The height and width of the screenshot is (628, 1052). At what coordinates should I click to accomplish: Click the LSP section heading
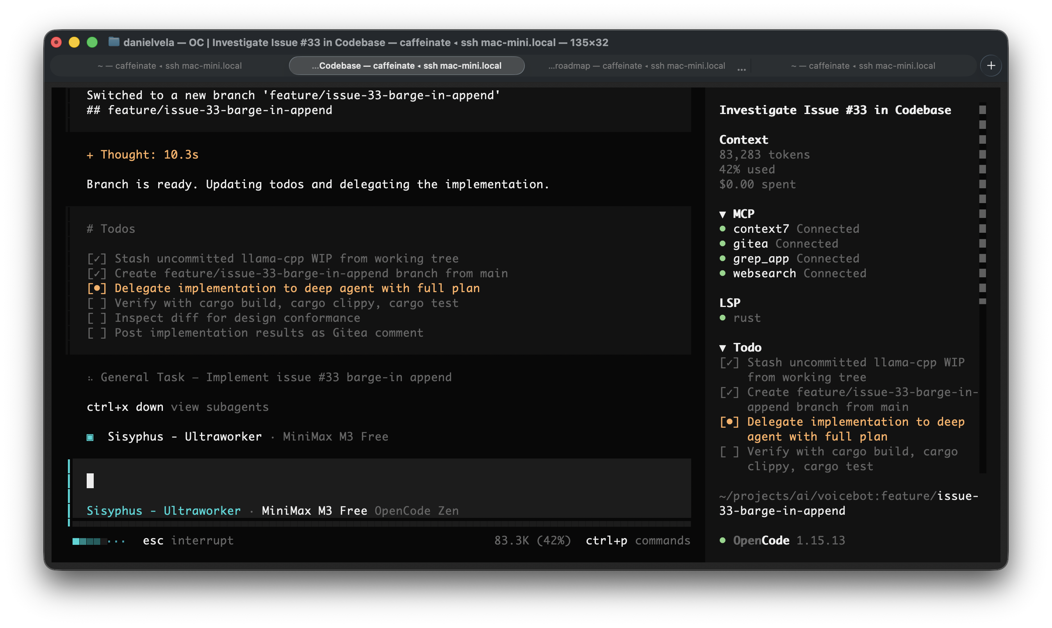pyautogui.click(x=730, y=303)
